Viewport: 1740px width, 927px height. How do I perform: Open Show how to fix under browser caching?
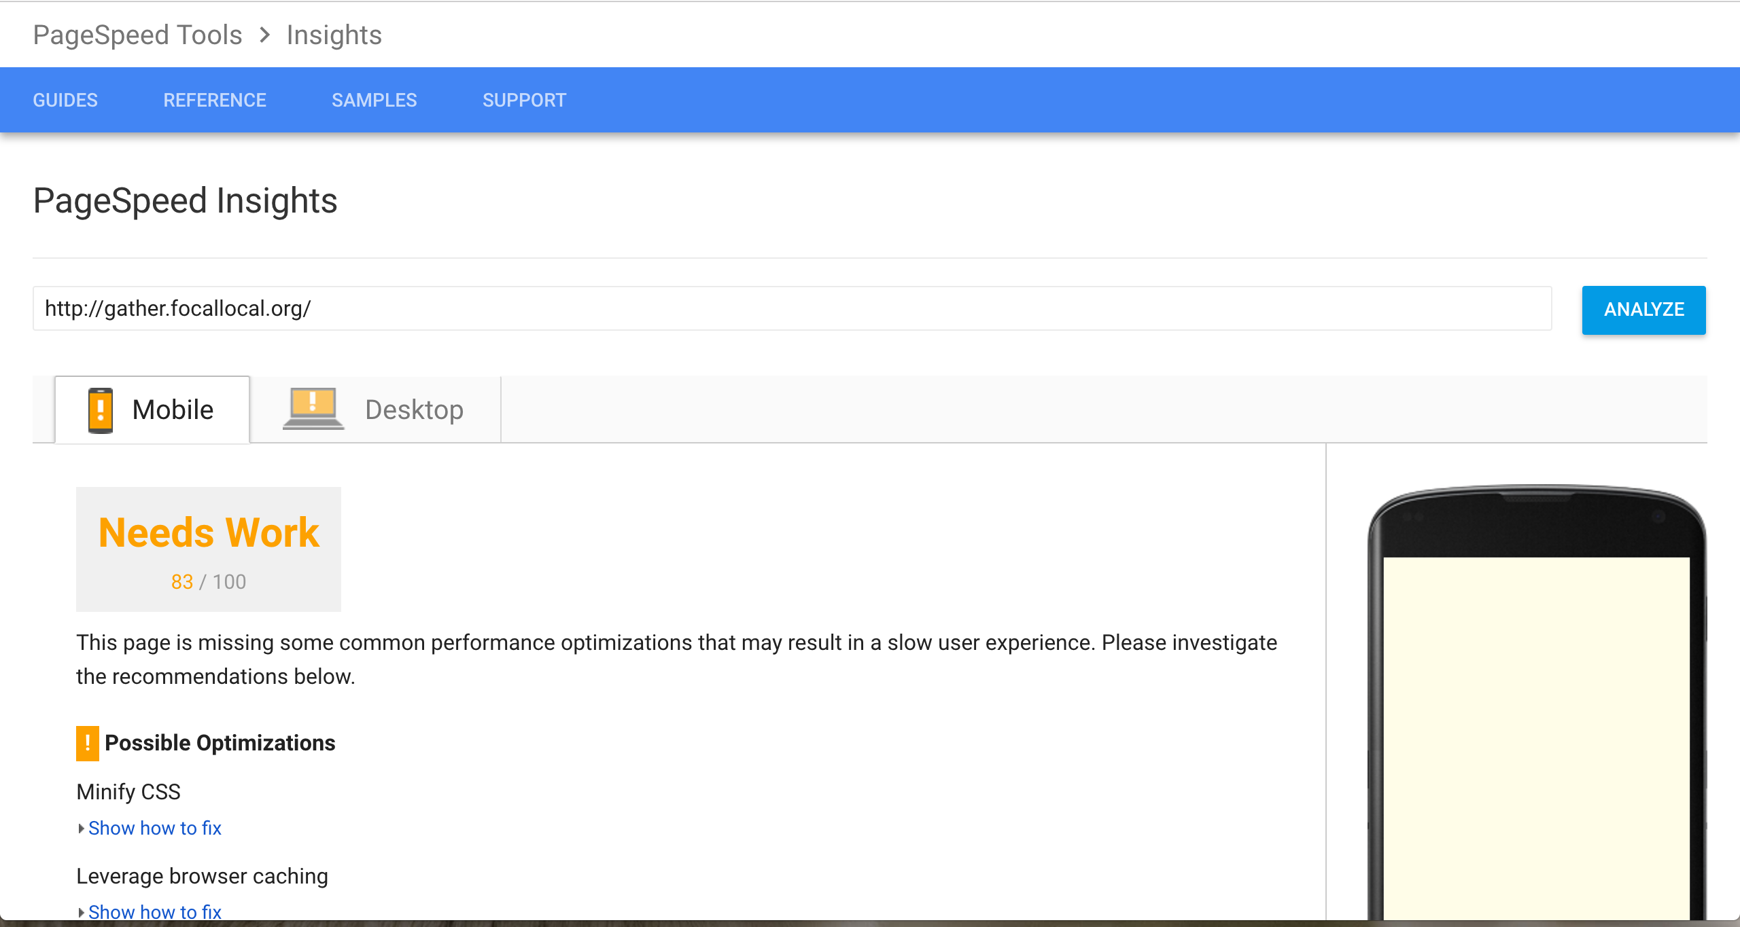155,912
